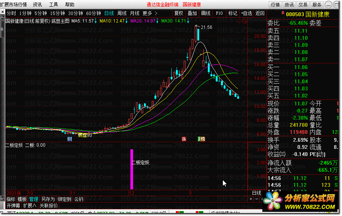Click the MA5 down arrow indicator
This screenshot has width=342, height=216.
(x=95, y=21)
